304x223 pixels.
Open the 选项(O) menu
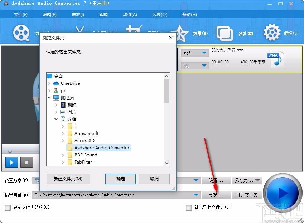159,15
